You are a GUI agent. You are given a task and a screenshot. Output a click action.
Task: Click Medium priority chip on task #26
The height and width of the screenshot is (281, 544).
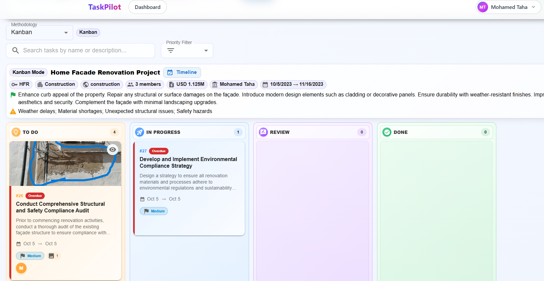click(30, 256)
